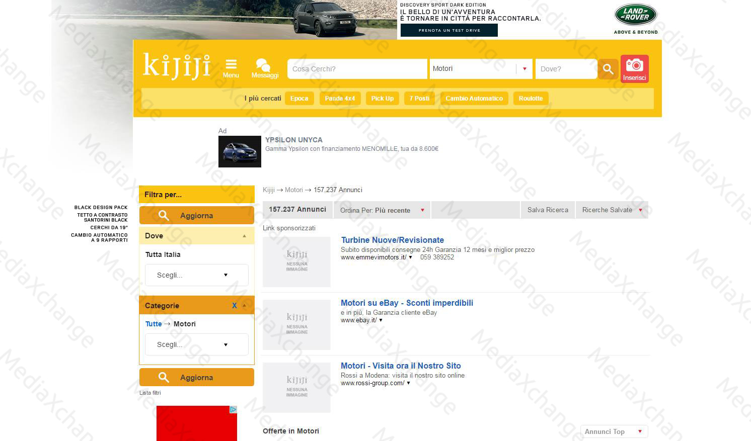Click the www.rossi-group.com URL dropdown arrow
Viewport: 751px width, 441px height.
coord(408,383)
